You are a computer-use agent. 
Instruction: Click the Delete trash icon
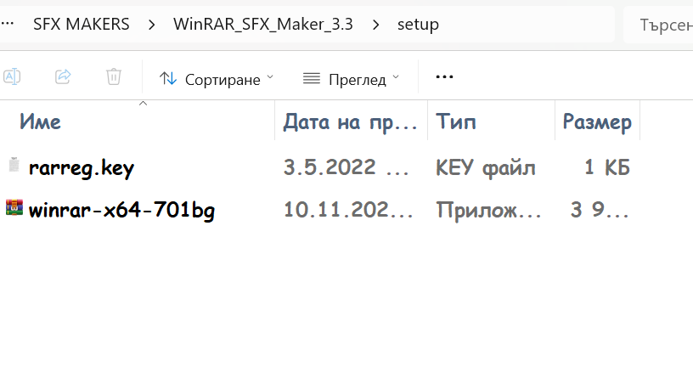tap(113, 76)
